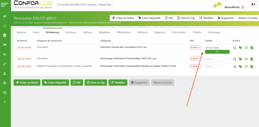
Task: Expand 'A faire' state dropdown for Entretien annuel
Action: (x=195, y=47)
